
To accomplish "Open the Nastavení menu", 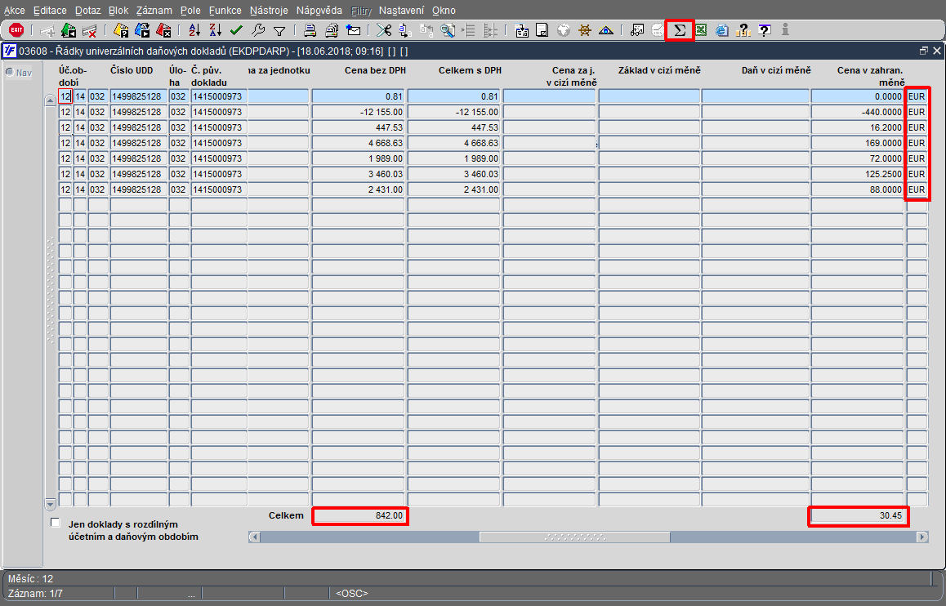I will tap(401, 11).
